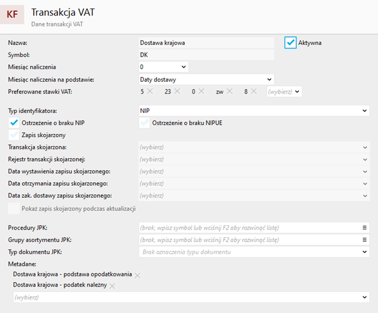The image size is (378, 313).
Task: Remove VAT rate 8 from preferred rates
Action: (x=254, y=91)
